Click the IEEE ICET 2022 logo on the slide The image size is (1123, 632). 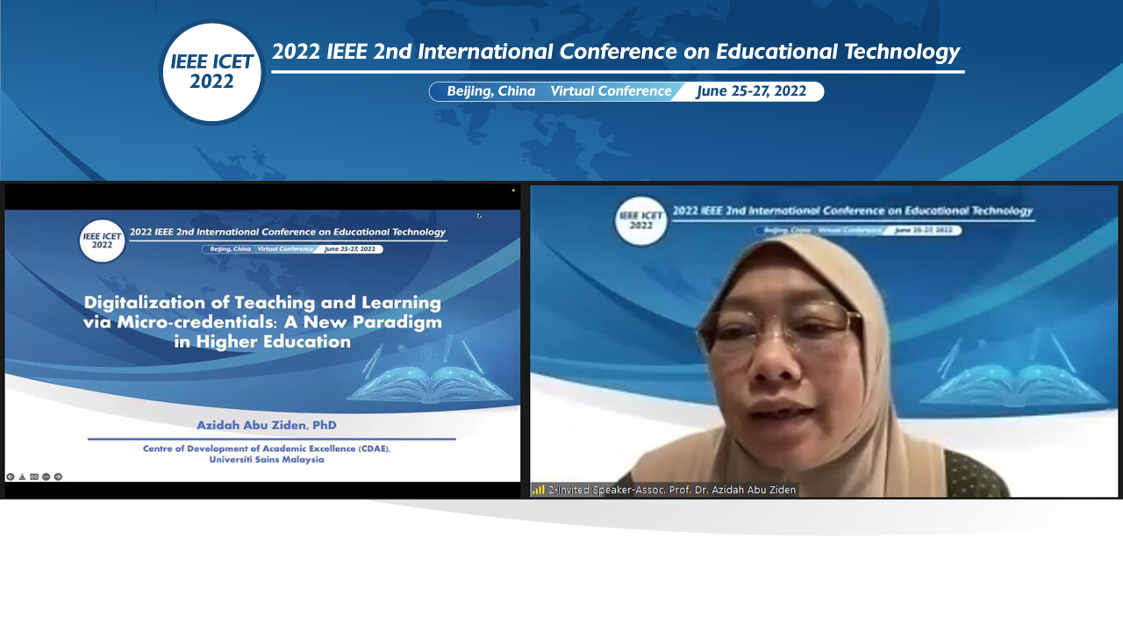click(x=101, y=239)
